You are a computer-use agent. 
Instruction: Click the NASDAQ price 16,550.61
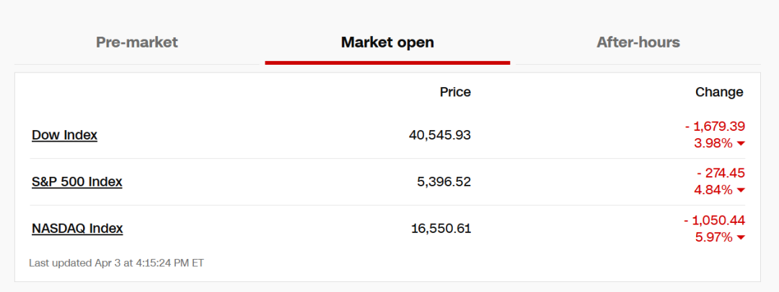click(441, 229)
